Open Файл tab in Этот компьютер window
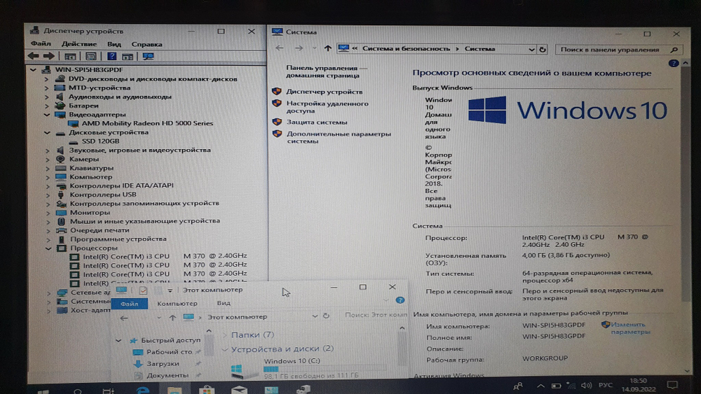This screenshot has width=701, height=394. [129, 304]
